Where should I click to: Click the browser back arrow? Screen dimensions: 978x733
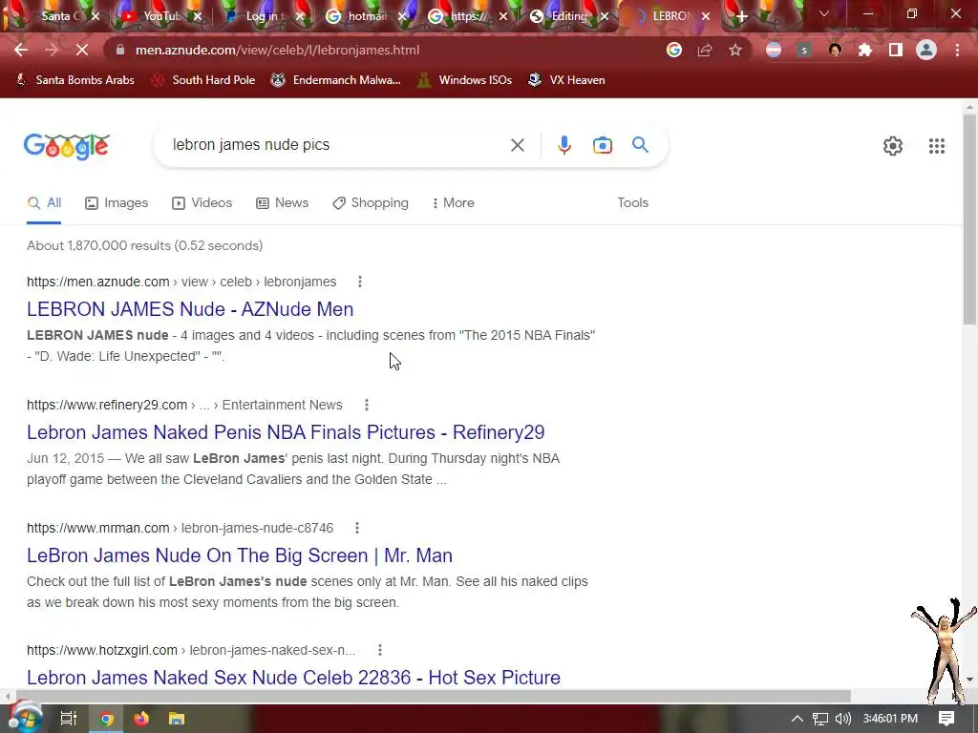click(x=21, y=50)
